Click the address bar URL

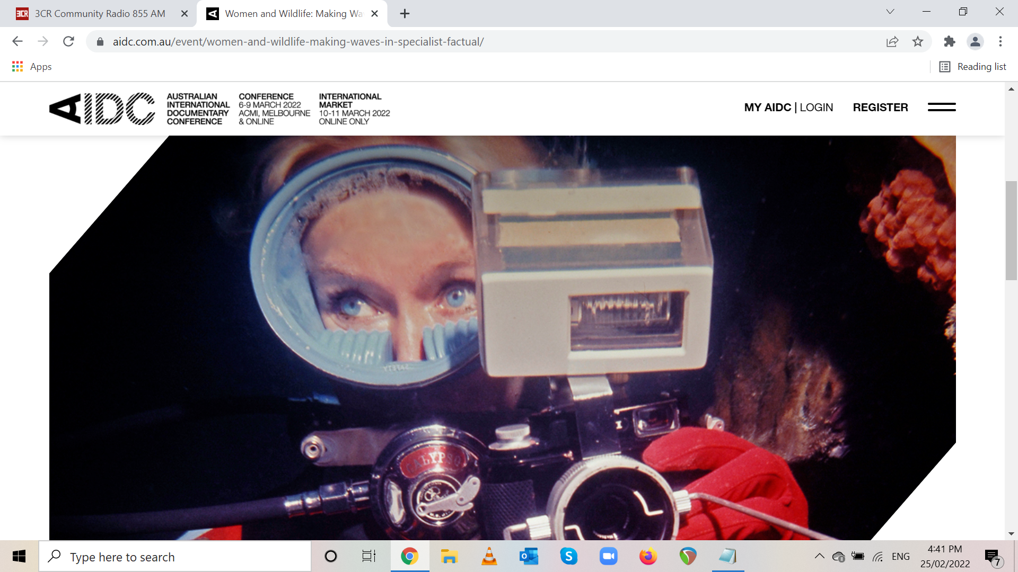coord(298,42)
